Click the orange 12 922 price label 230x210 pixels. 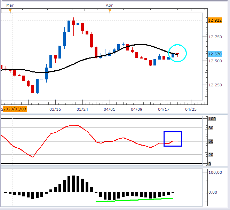coord(215,20)
